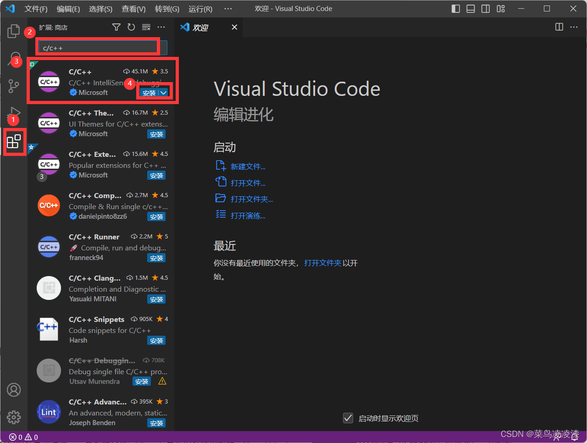Install the C/C++ Microsoft extension
587x443 pixels.
tap(149, 93)
